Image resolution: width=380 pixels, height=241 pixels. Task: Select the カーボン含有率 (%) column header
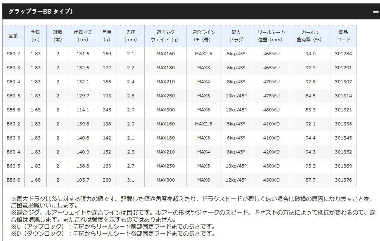point(310,36)
